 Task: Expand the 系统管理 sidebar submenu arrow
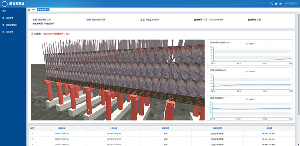pyautogui.click(x=23, y=32)
